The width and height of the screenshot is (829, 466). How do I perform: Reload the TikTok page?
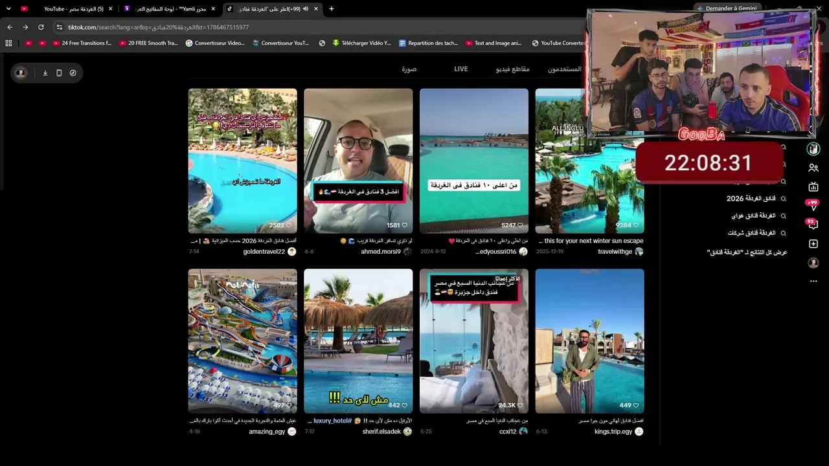point(41,27)
